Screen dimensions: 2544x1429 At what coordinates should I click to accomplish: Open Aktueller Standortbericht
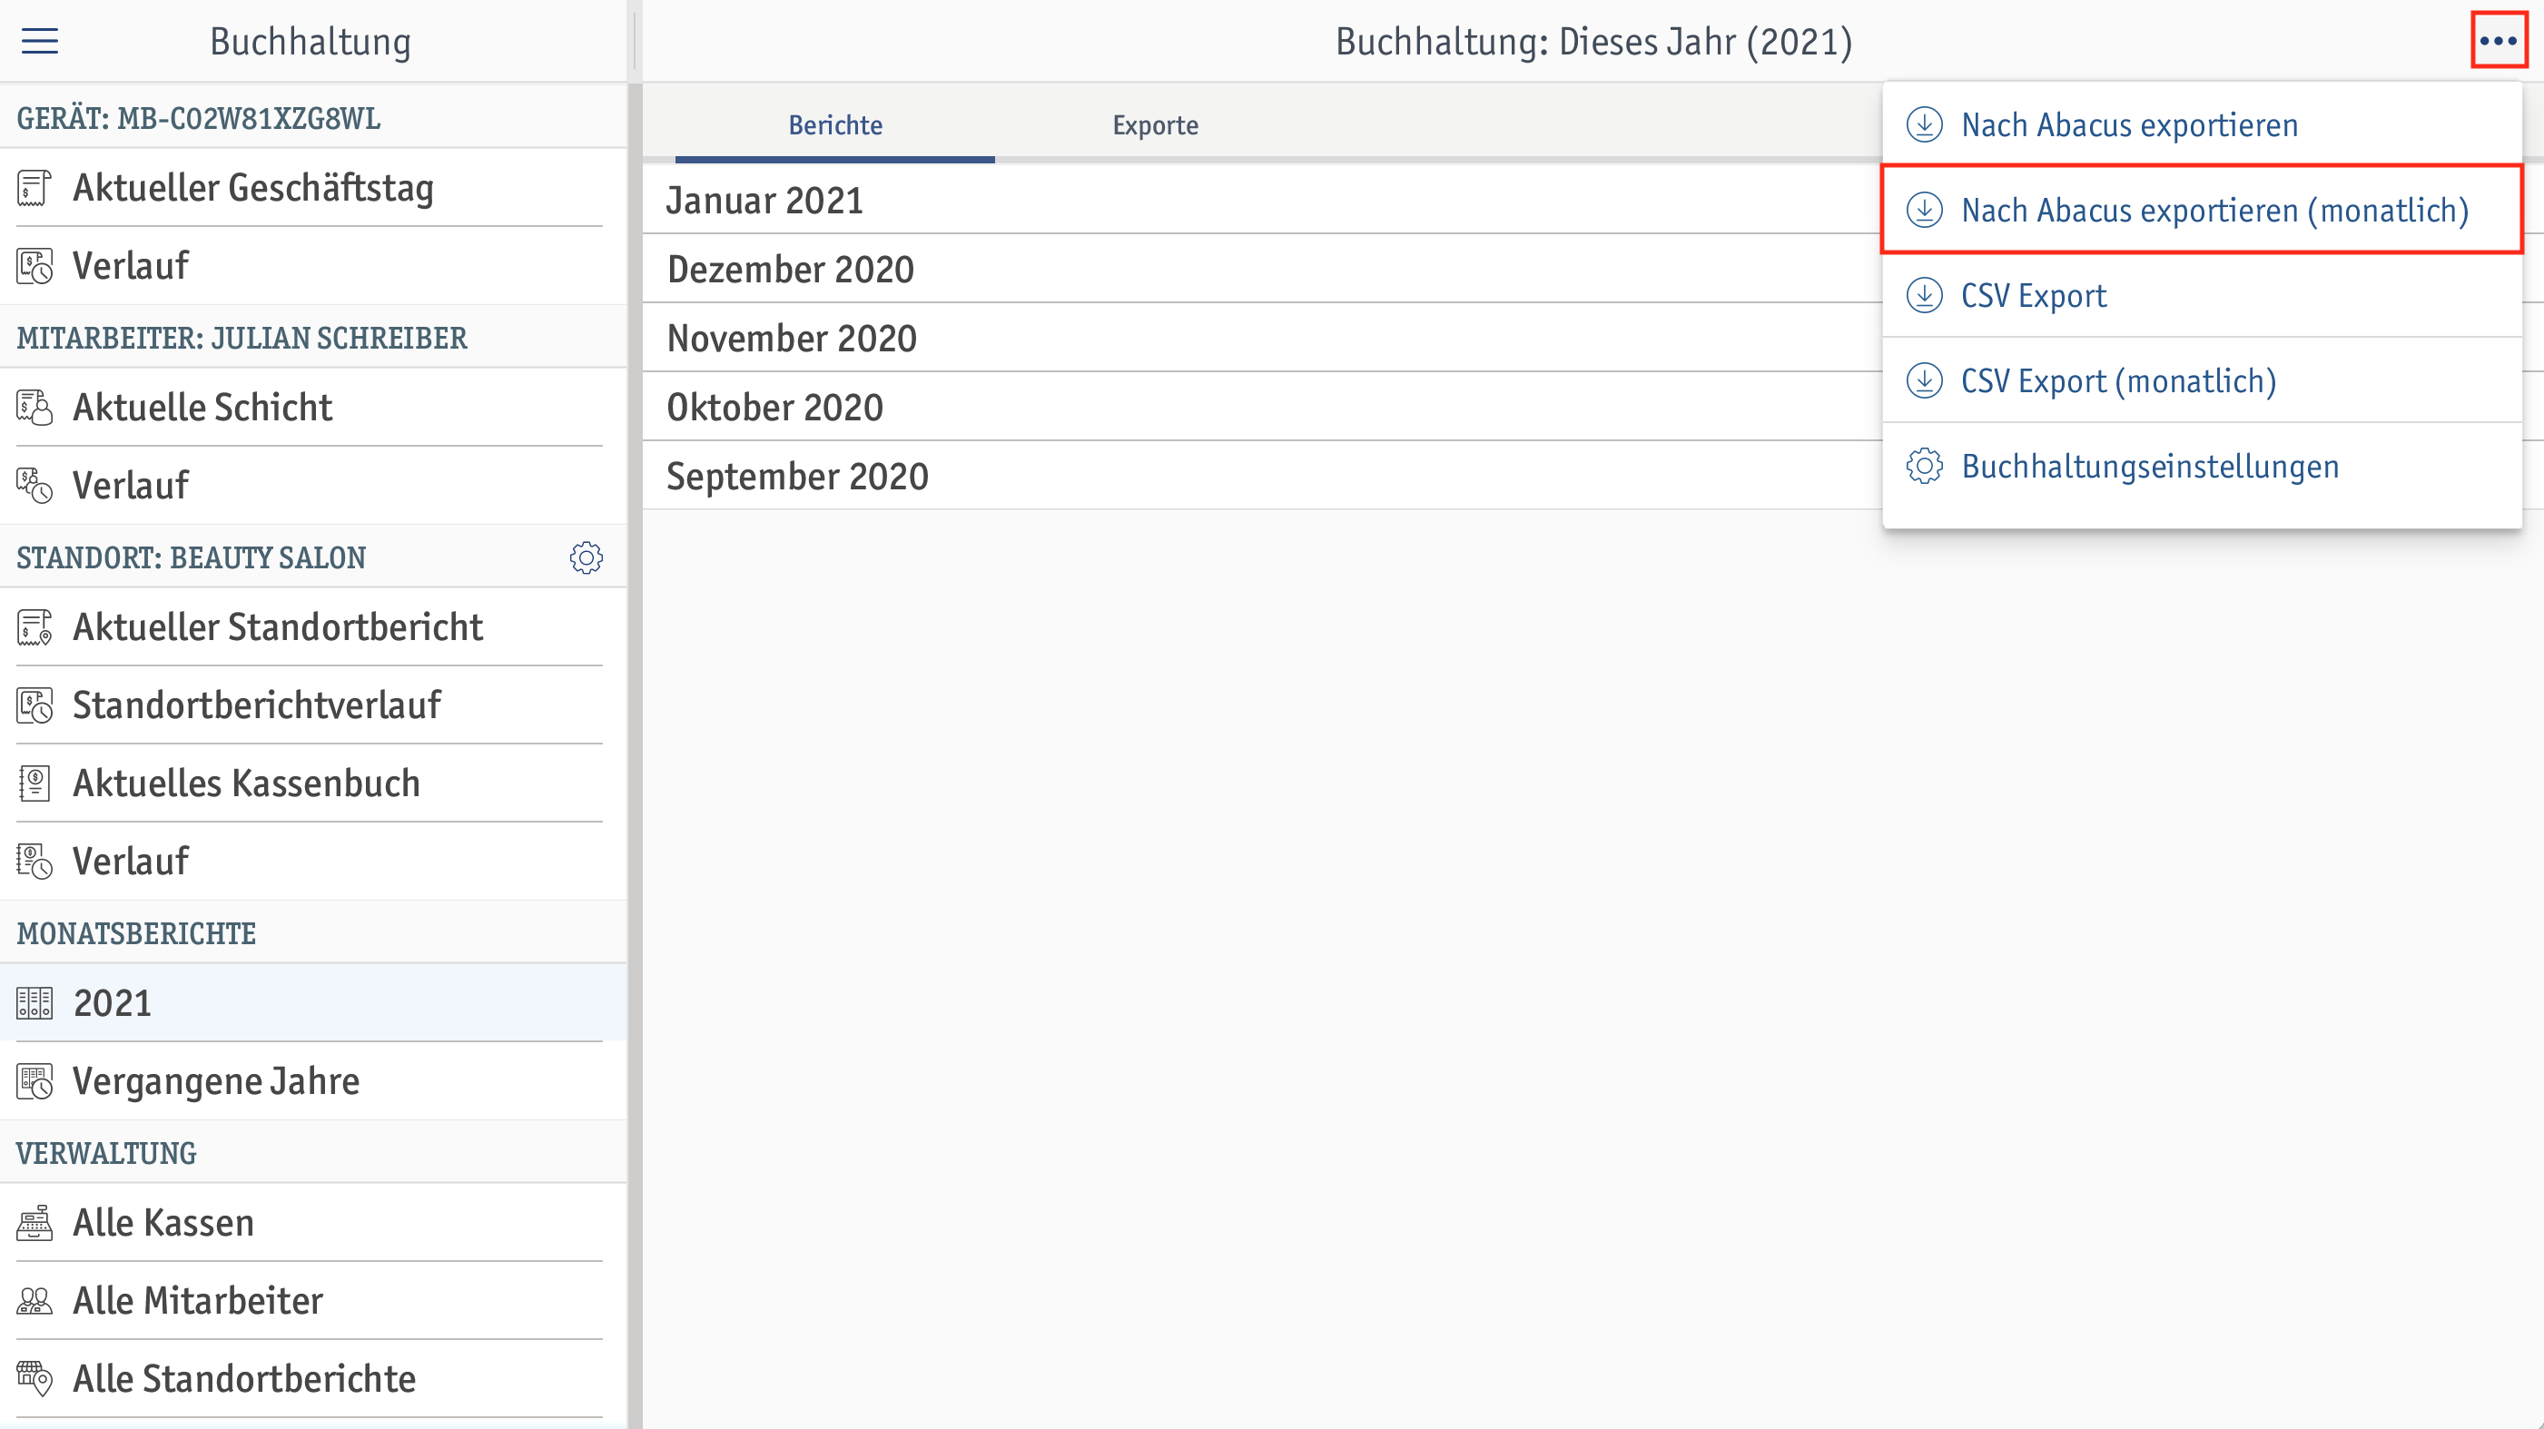click(x=313, y=627)
